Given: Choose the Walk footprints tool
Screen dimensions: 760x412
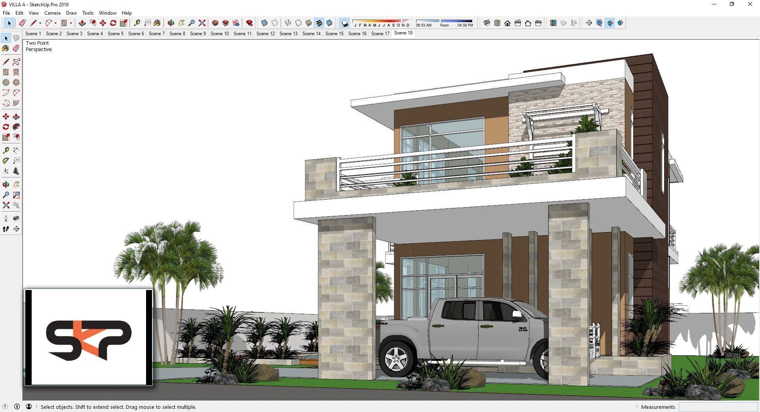Looking at the screenshot, I should click(x=6, y=229).
